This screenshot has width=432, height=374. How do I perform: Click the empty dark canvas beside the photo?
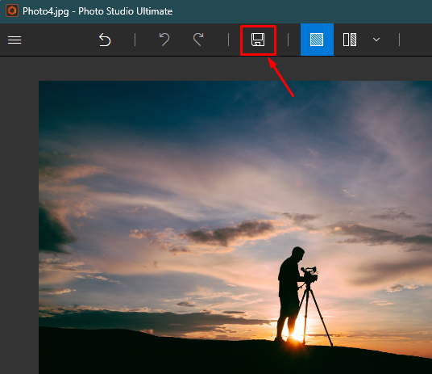tap(19, 216)
